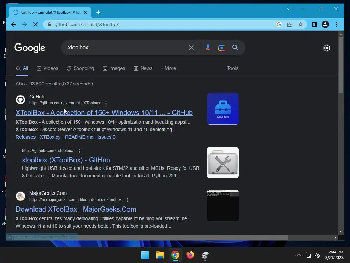Open the README.md sitelink

click(x=79, y=137)
